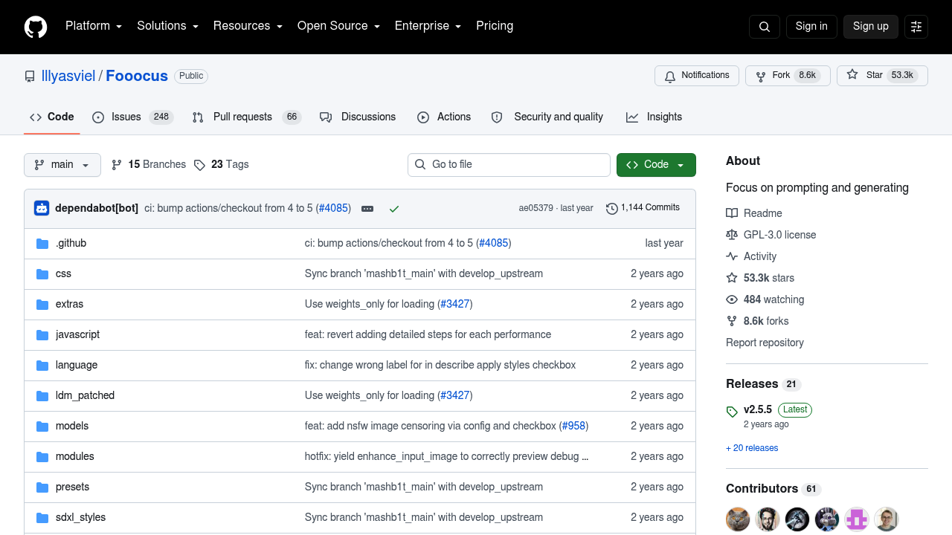Open the first contributor avatar

[x=738, y=519]
